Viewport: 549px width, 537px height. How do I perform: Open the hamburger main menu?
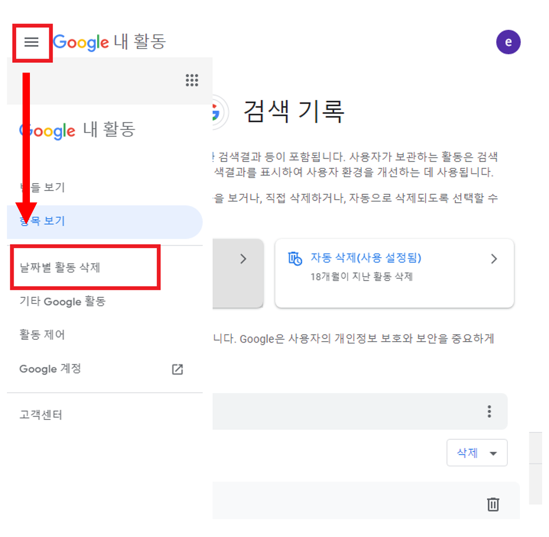[x=31, y=42]
